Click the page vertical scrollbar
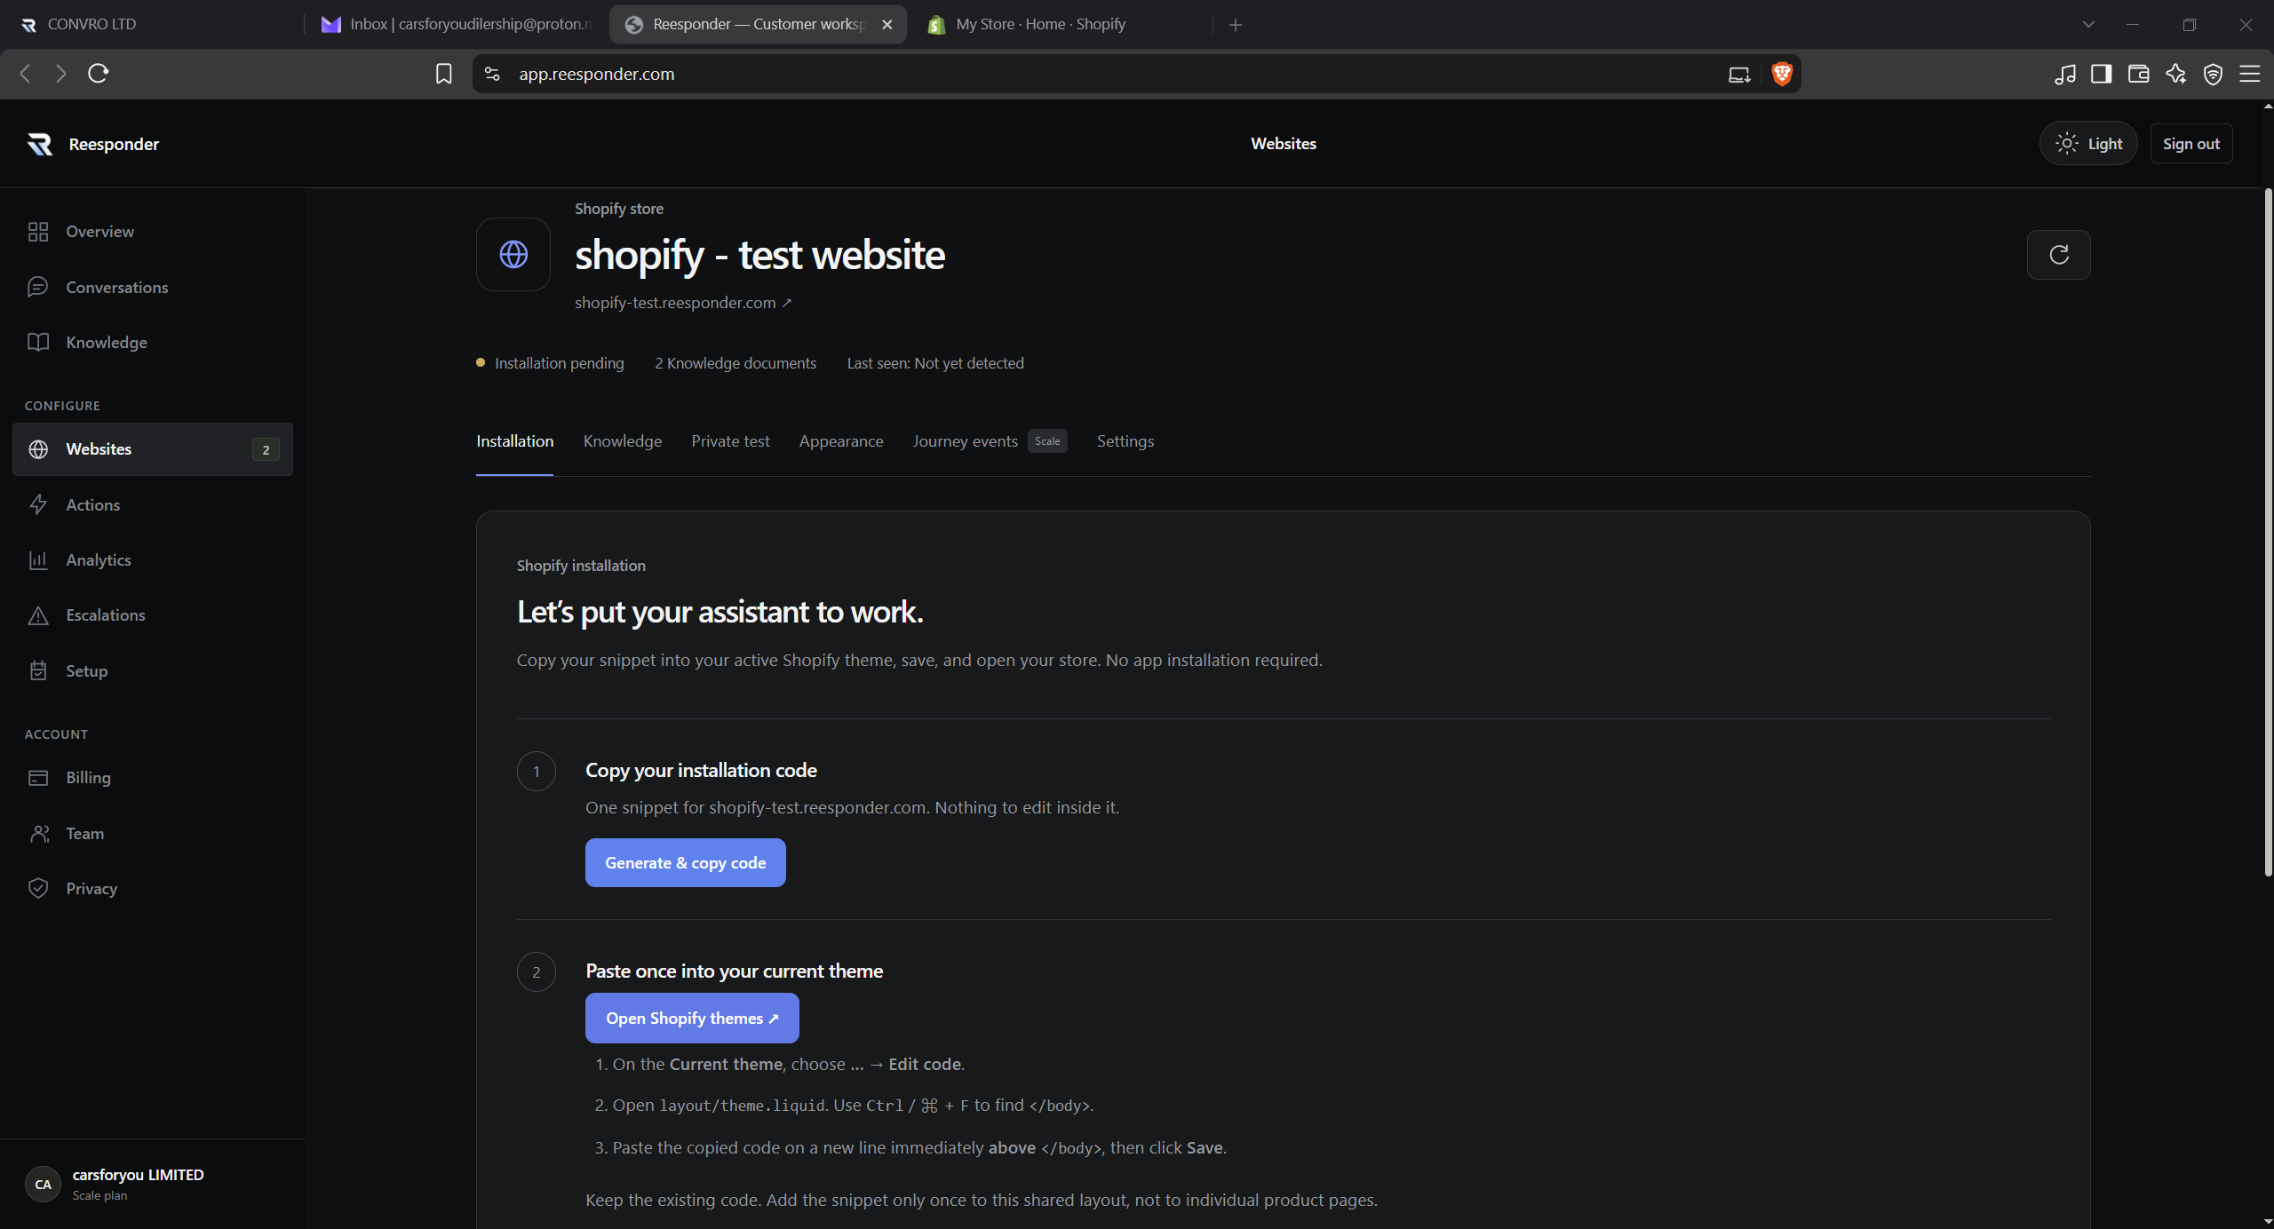The image size is (2274, 1229). click(2267, 533)
